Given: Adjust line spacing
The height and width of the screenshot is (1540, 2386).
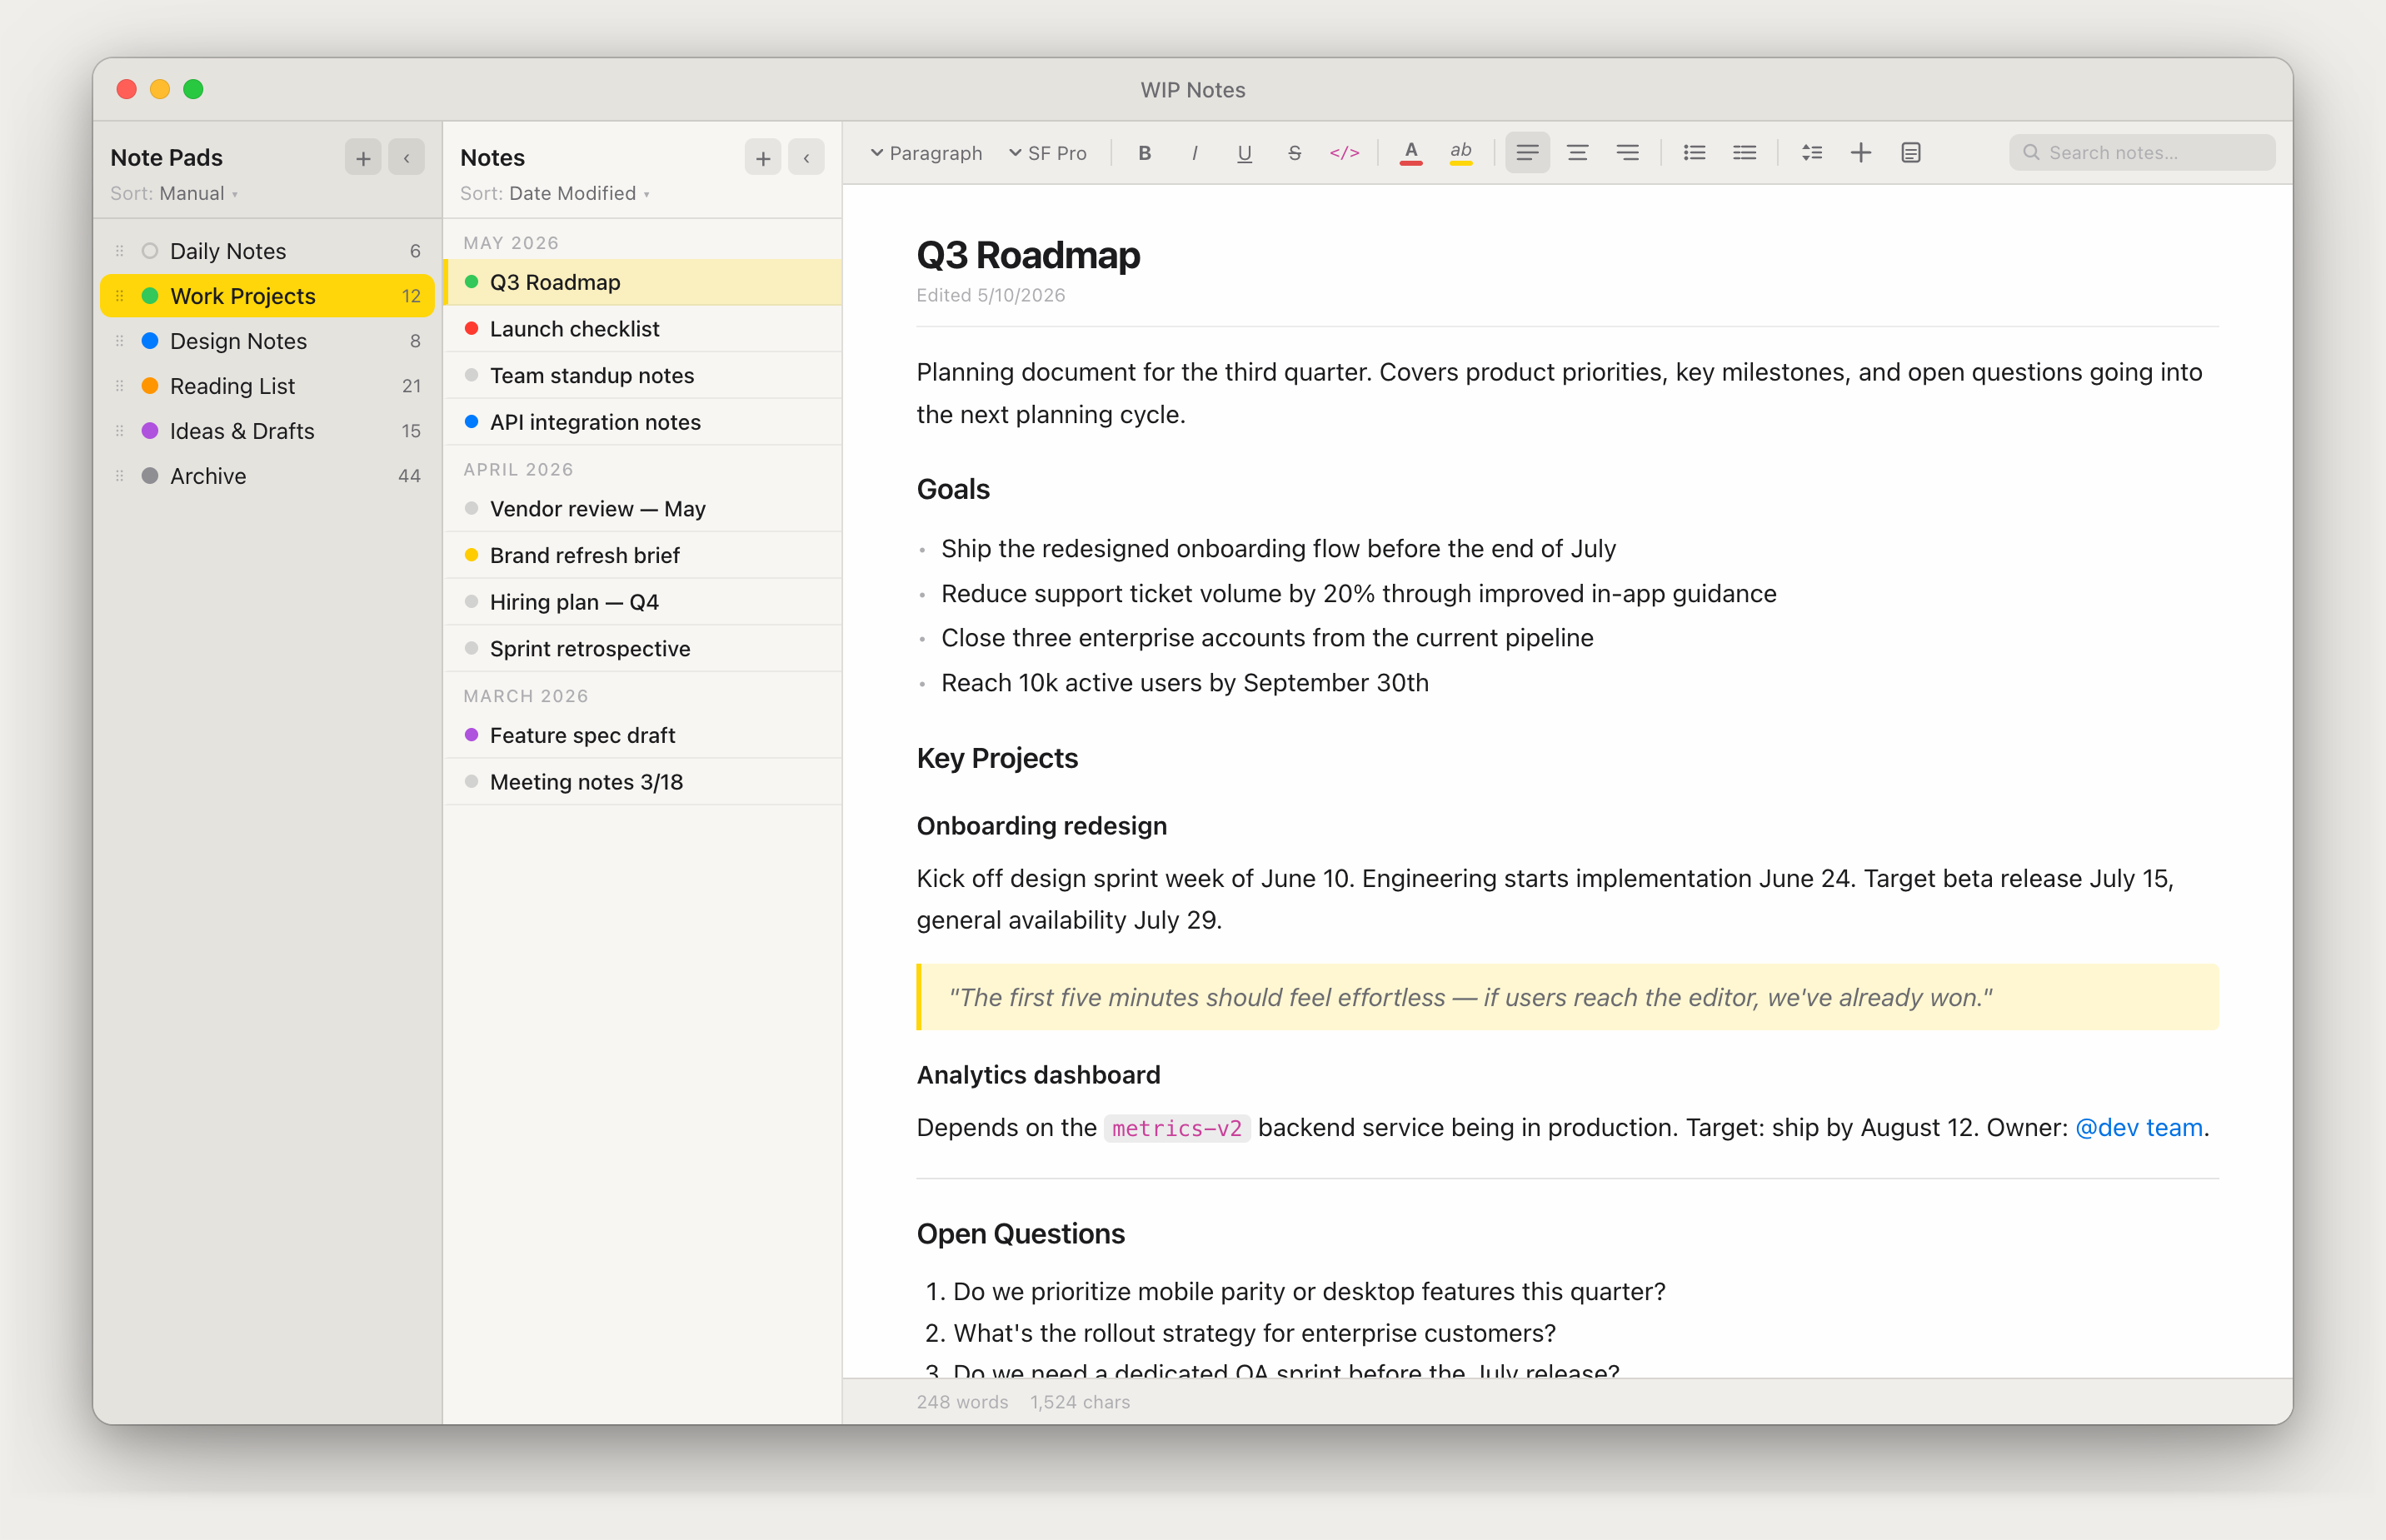Looking at the screenshot, I should click(1811, 153).
